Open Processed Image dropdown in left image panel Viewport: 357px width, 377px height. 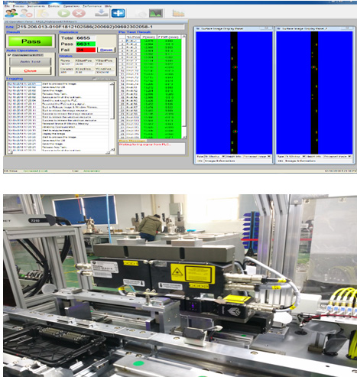257,156
